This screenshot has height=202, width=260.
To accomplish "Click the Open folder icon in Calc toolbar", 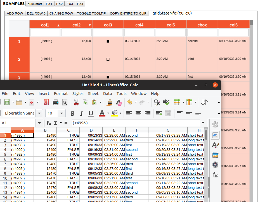I will 19,103.
